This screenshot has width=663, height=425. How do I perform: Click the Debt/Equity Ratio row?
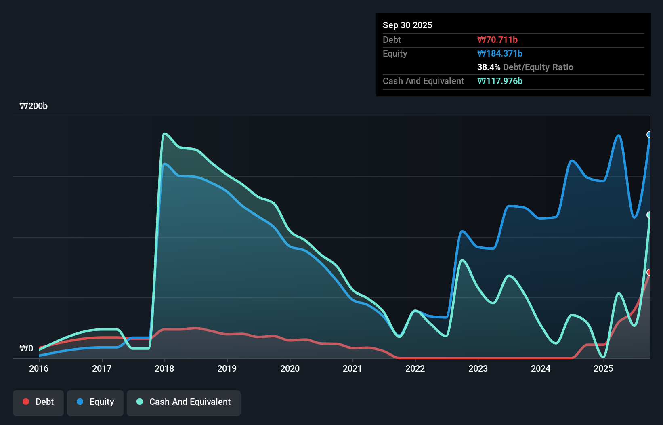(525, 67)
